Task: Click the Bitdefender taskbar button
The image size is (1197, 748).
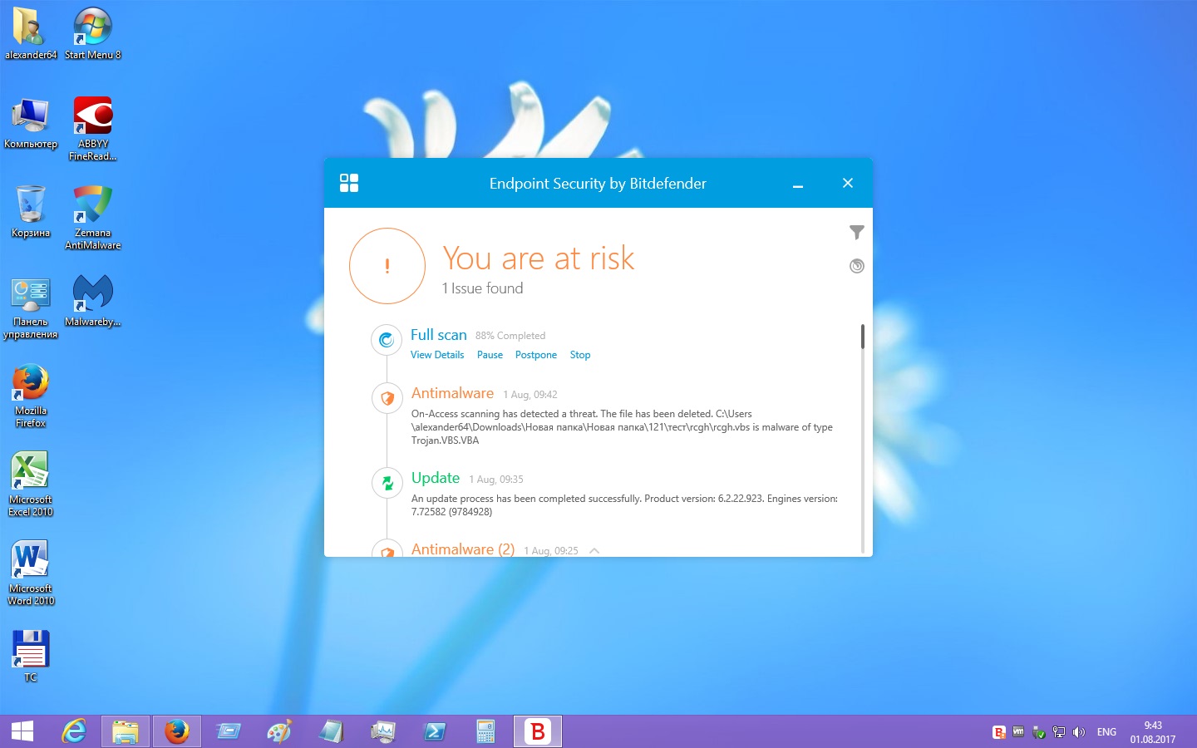Action: 538,731
